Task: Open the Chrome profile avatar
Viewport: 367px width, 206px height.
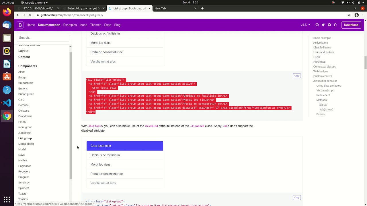Action: 357,15
